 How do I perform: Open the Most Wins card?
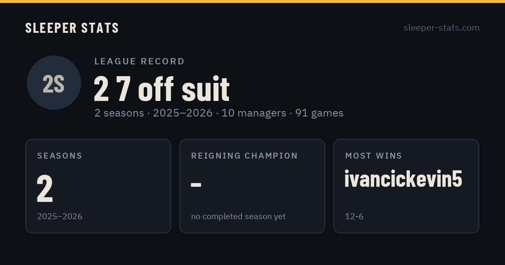coord(406,186)
